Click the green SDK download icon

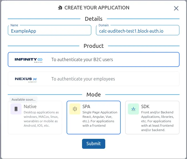click(x=133, y=109)
